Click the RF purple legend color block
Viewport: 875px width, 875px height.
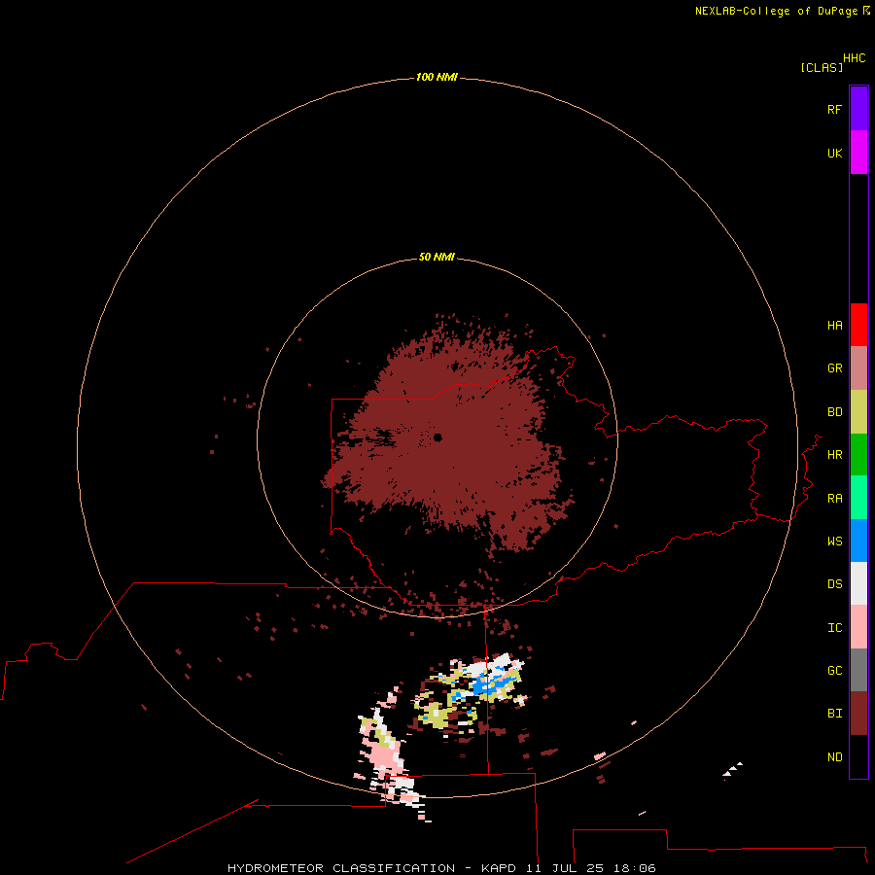[858, 109]
